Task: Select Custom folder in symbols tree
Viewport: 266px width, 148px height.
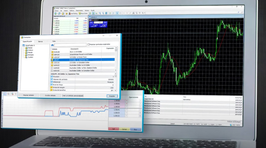Action: click(x=29, y=57)
